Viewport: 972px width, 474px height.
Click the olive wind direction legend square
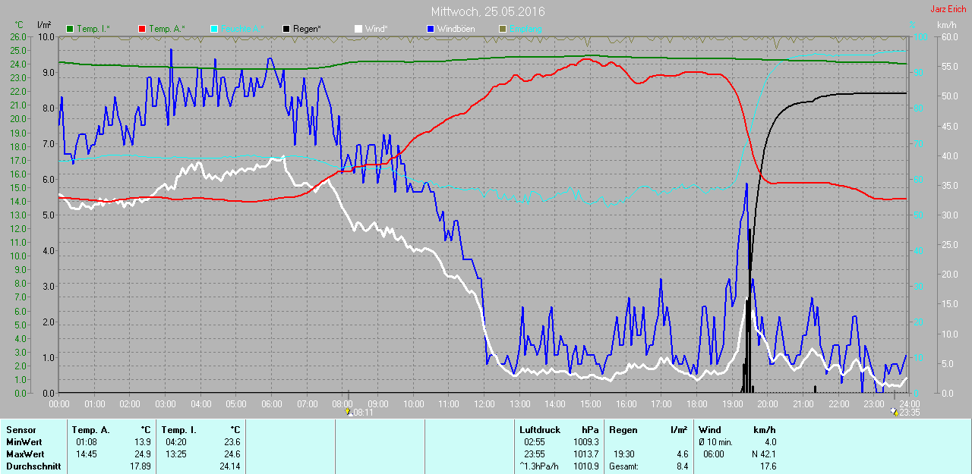tap(501, 29)
